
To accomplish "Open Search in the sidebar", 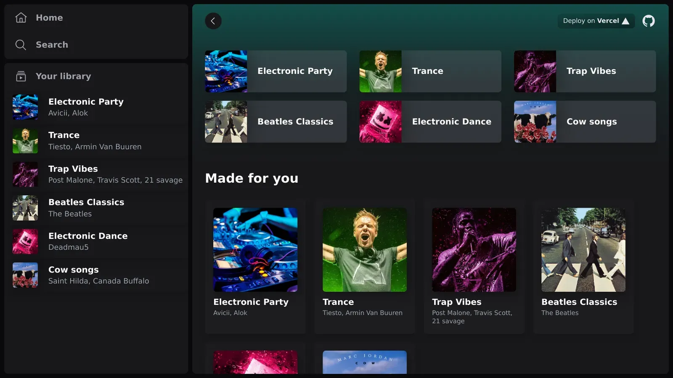I will 52,45.
